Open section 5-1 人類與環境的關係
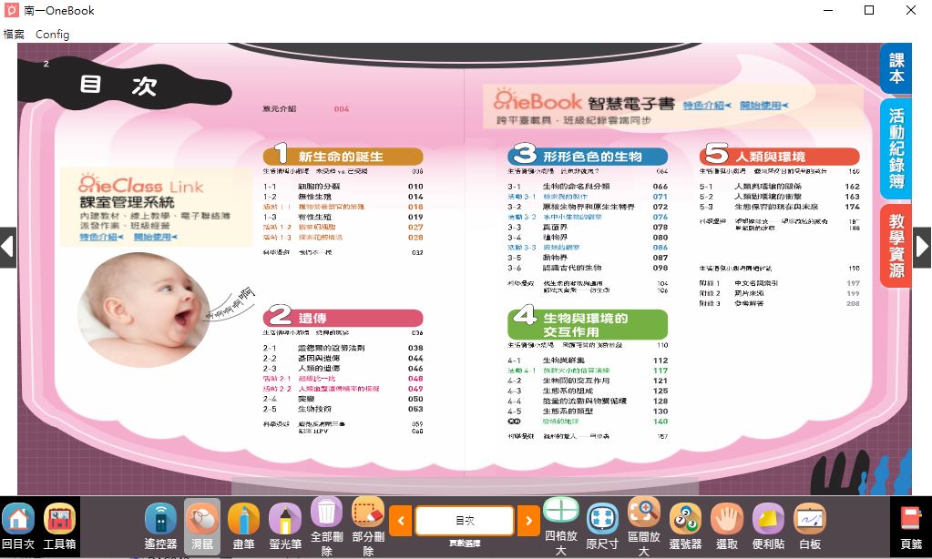Viewport: 932px width, 559px height. click(779, 187)
